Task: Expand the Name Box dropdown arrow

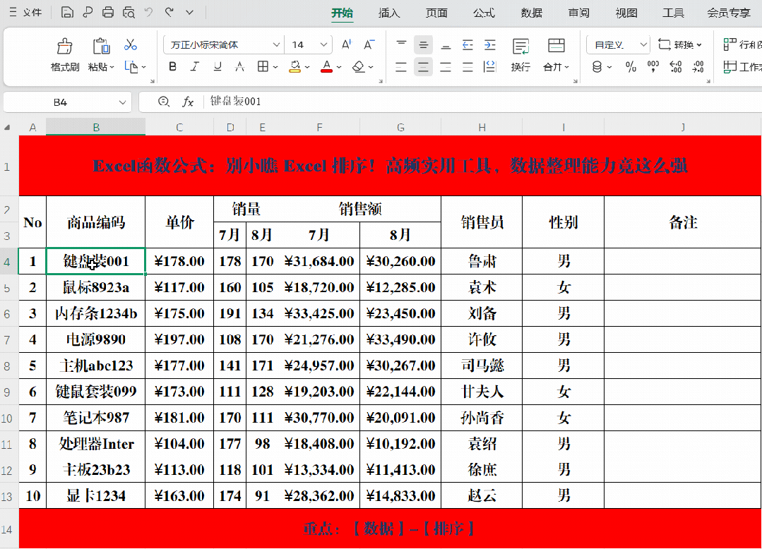Action: click(122, 102)
